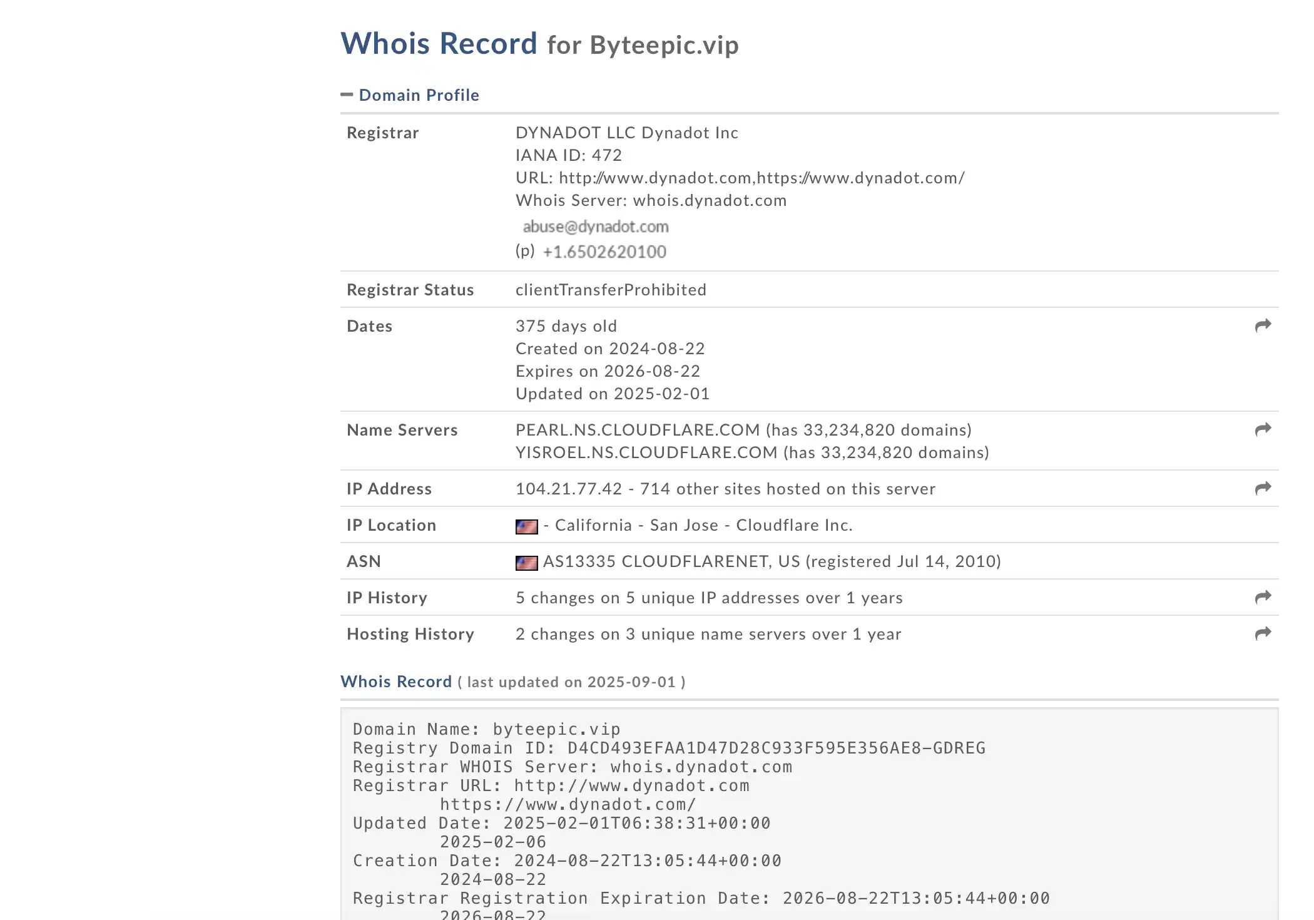Click the US flag in IP Location row

pyautogui.click(x=526, y=526)
